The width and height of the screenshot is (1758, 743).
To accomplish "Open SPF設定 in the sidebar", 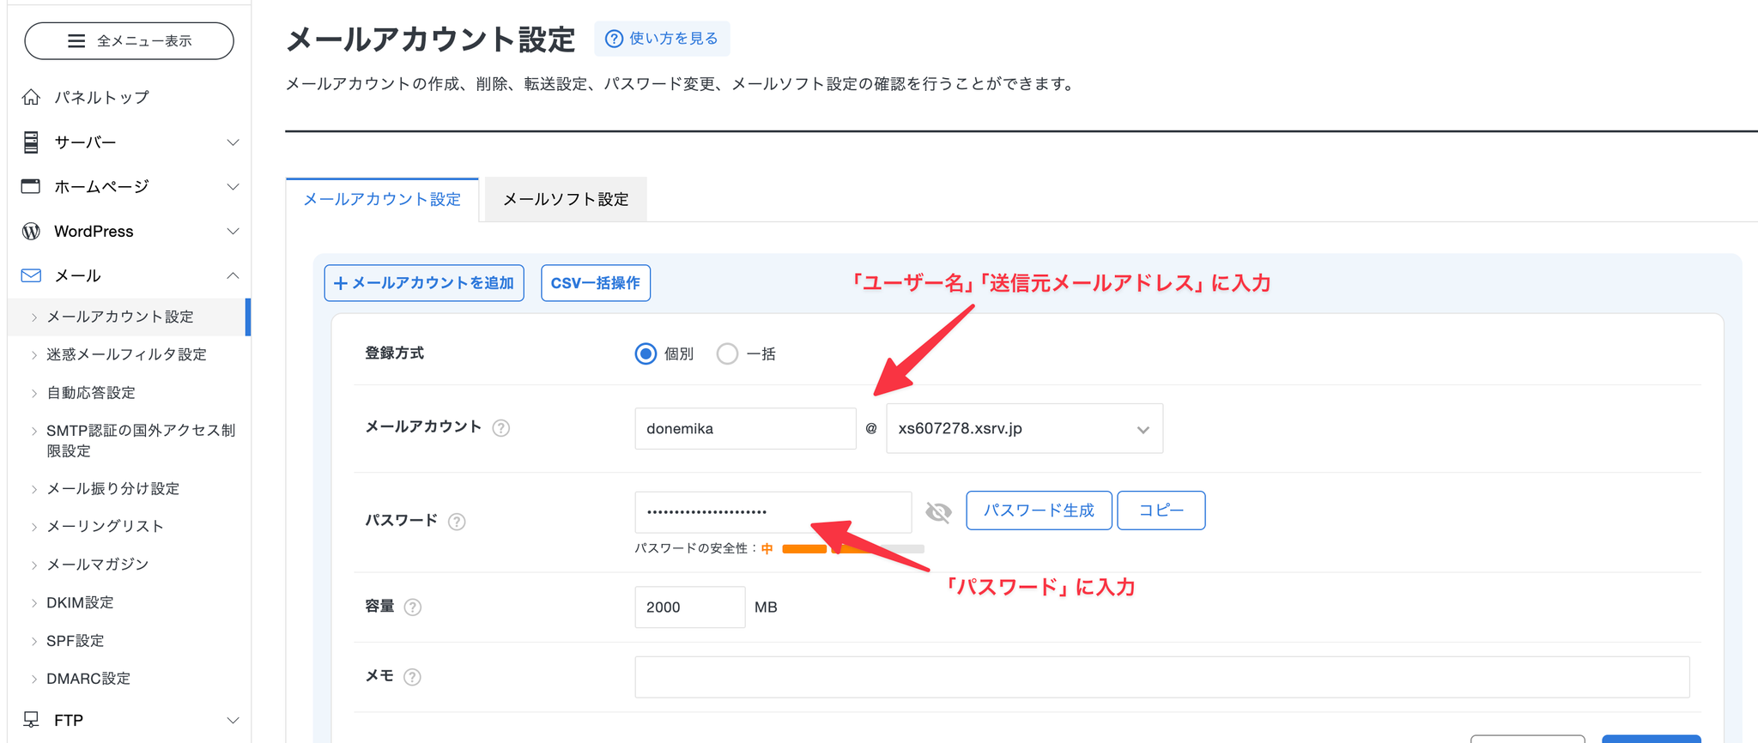I will (x=75, y=640).
